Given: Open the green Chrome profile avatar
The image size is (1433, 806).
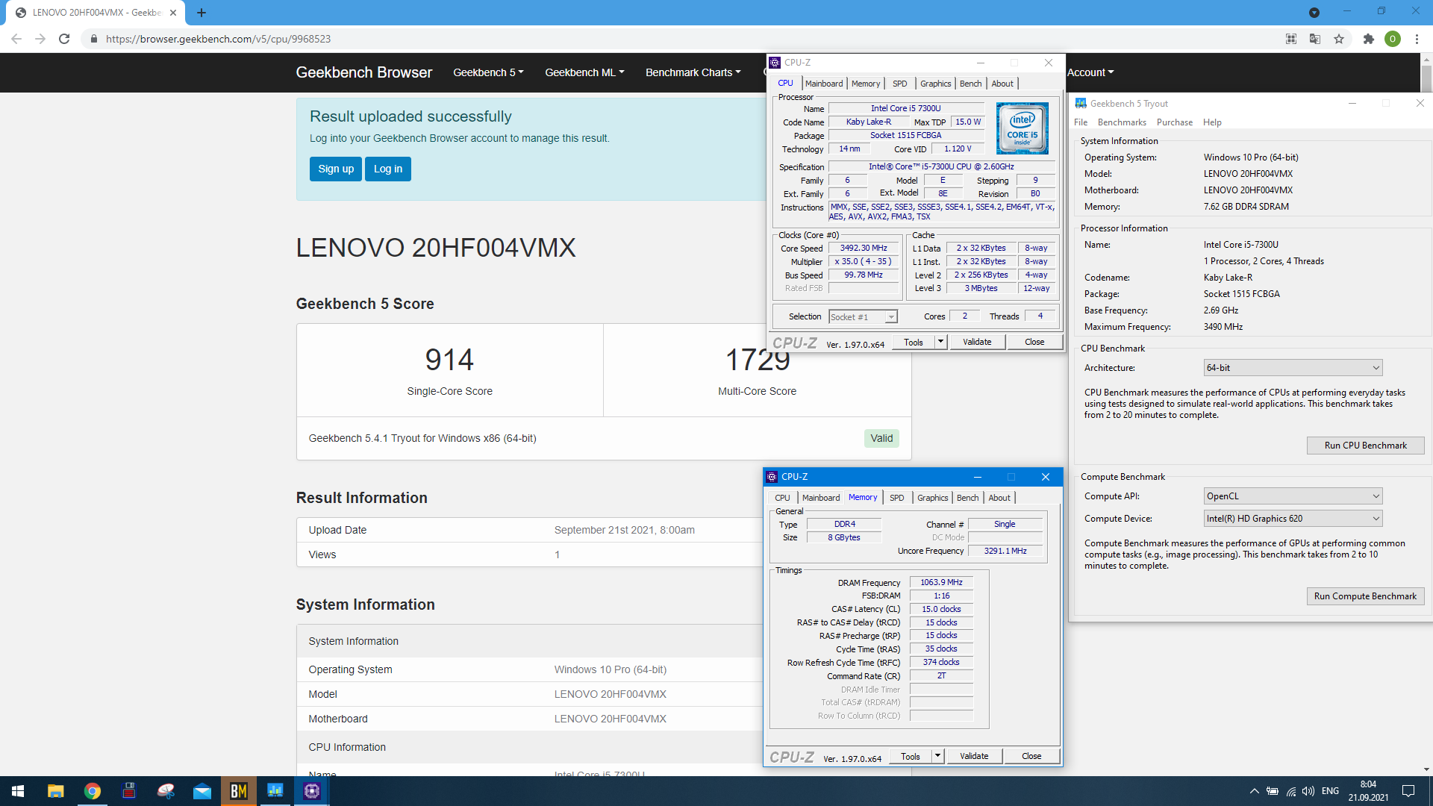Looking at the screenshot, I should point(1393,39).
